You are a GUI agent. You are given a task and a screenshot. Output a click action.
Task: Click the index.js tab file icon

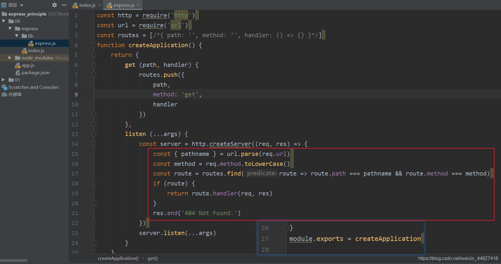click(x=75, y=5)
